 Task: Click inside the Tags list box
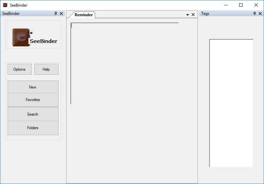click(x=231, y=103)
